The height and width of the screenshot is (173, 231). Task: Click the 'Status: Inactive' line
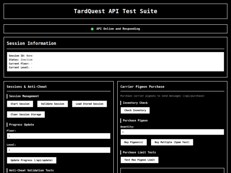(x=21, y=60)
